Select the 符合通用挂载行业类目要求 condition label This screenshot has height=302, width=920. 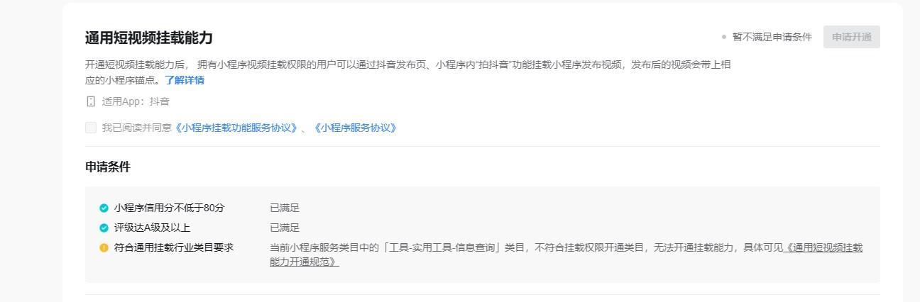pyautogui.click(x=174, y=248)
